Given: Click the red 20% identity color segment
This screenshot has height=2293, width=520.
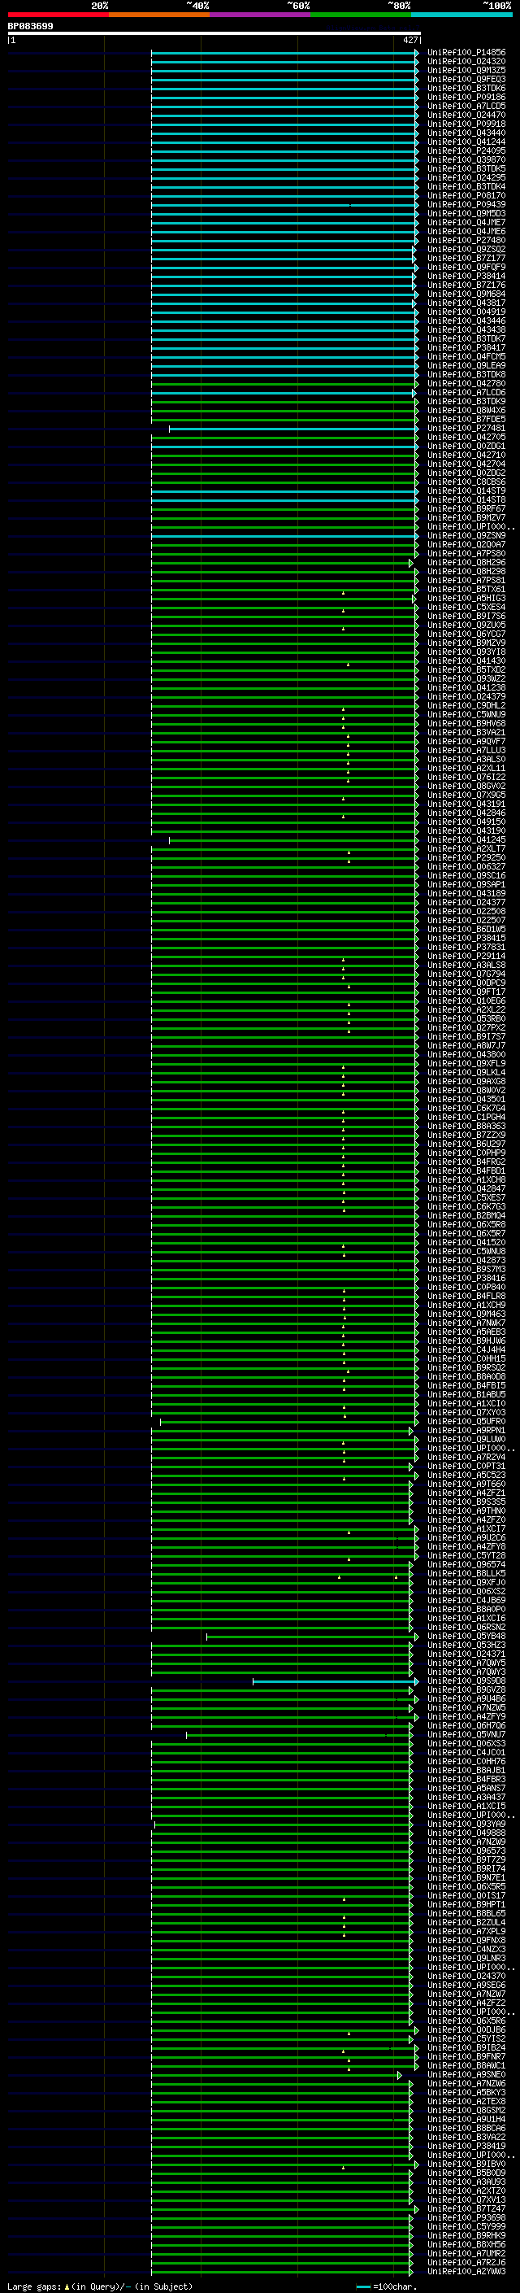Looking at the screenshot, I should tap(58, 15).
